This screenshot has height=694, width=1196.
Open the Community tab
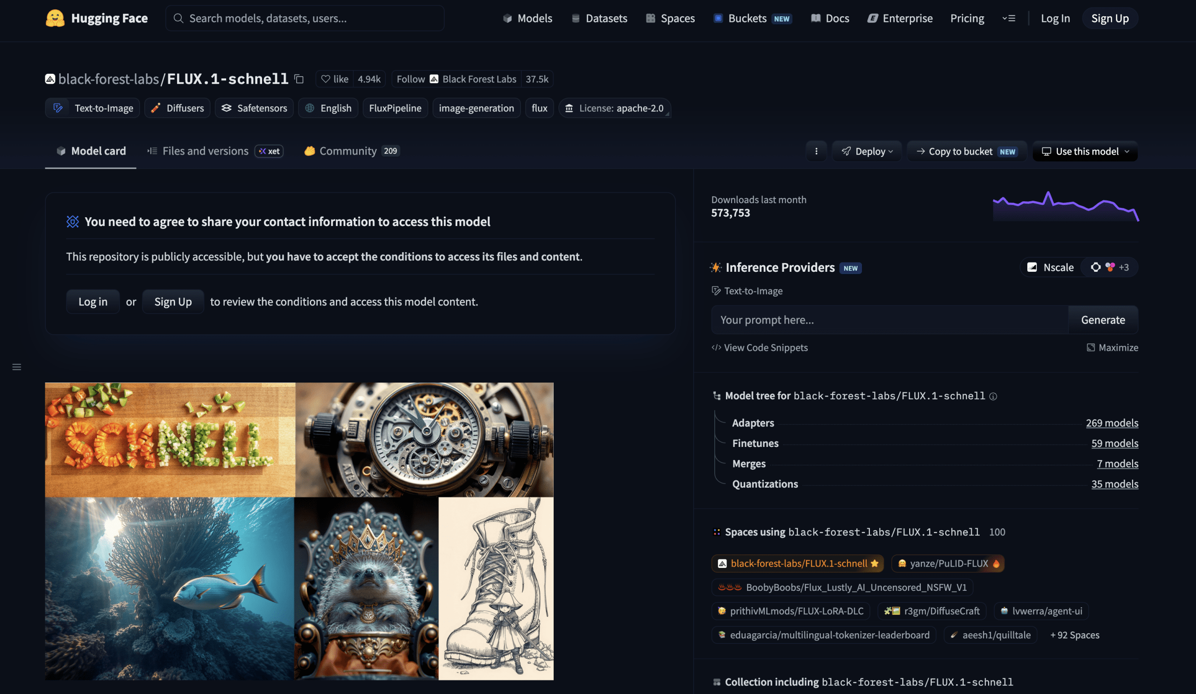pyautogui.click(x=352, y=151)
